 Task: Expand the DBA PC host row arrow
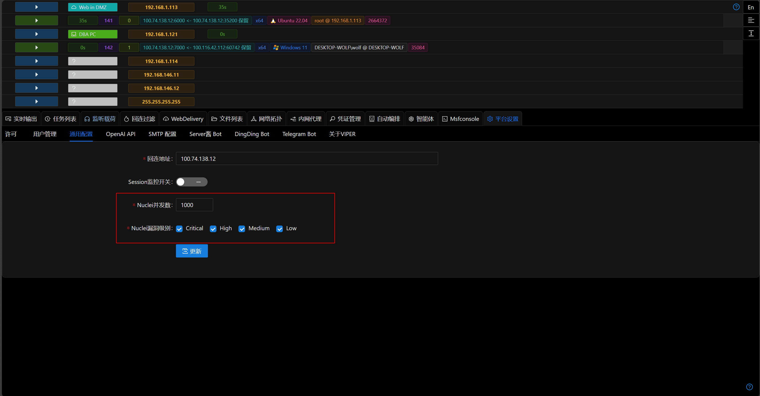[x=37, y=34]
